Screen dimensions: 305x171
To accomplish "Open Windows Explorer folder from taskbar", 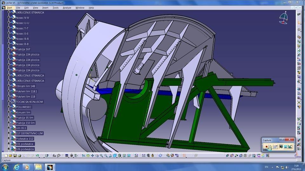I will click(38, 167).
